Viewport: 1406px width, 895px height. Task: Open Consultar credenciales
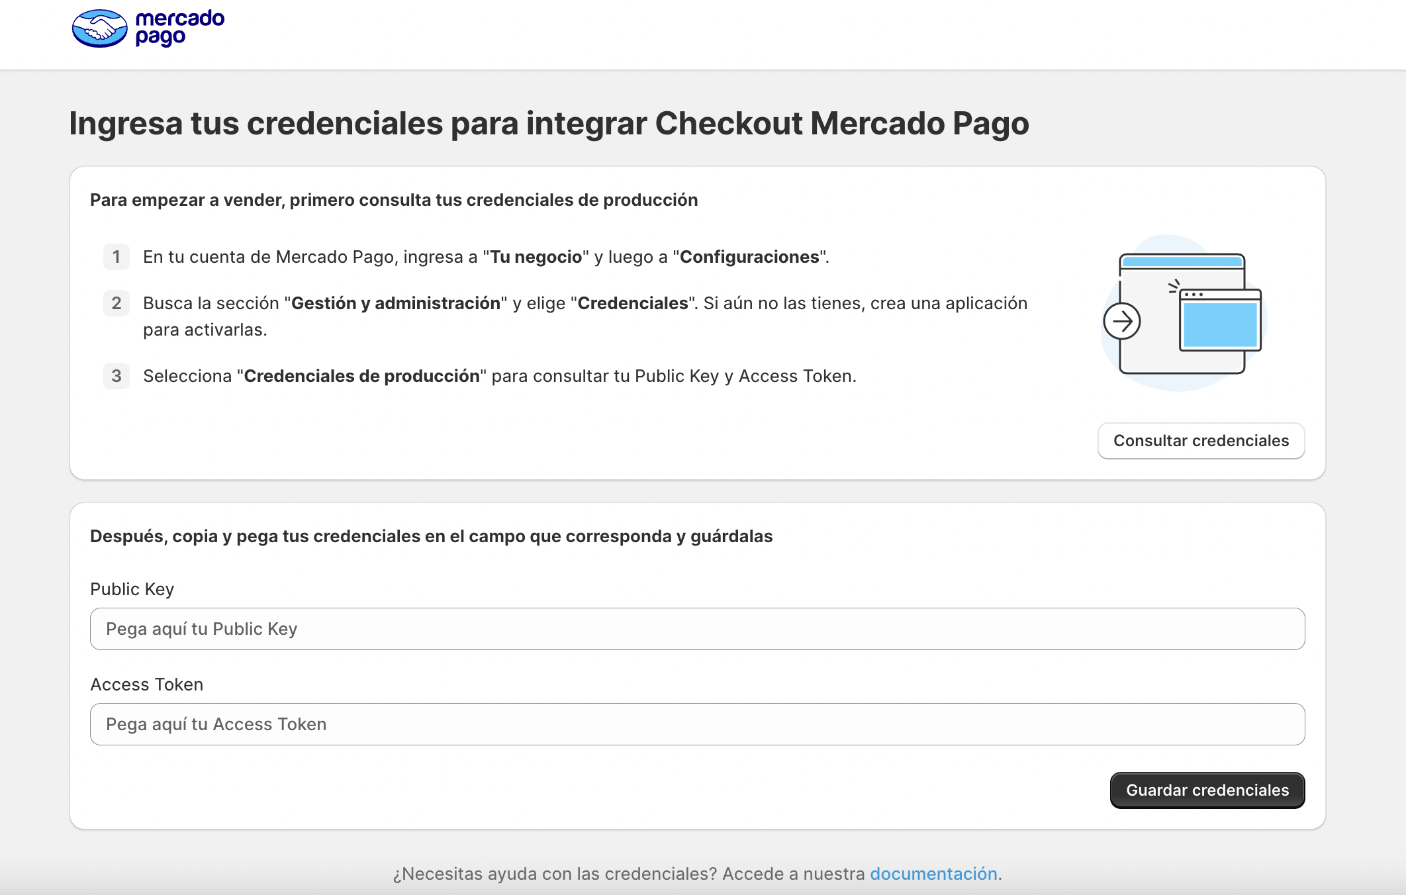1201,441
